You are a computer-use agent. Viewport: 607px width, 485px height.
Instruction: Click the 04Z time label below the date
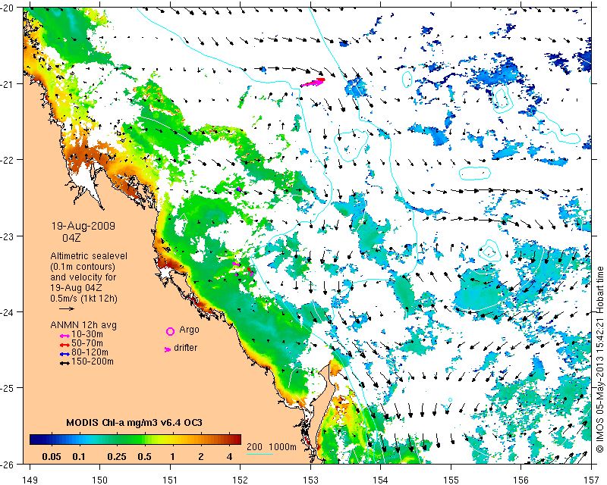click(71, 238)
